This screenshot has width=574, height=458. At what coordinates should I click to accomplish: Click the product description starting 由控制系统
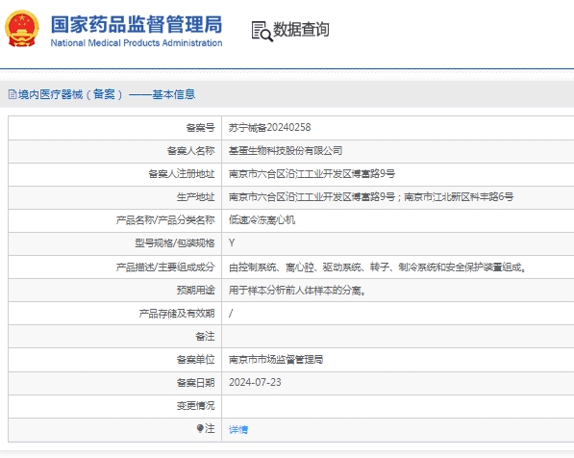click(378, 267)
